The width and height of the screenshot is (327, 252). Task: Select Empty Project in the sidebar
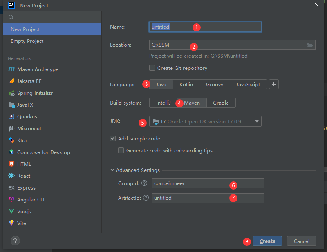52,41
